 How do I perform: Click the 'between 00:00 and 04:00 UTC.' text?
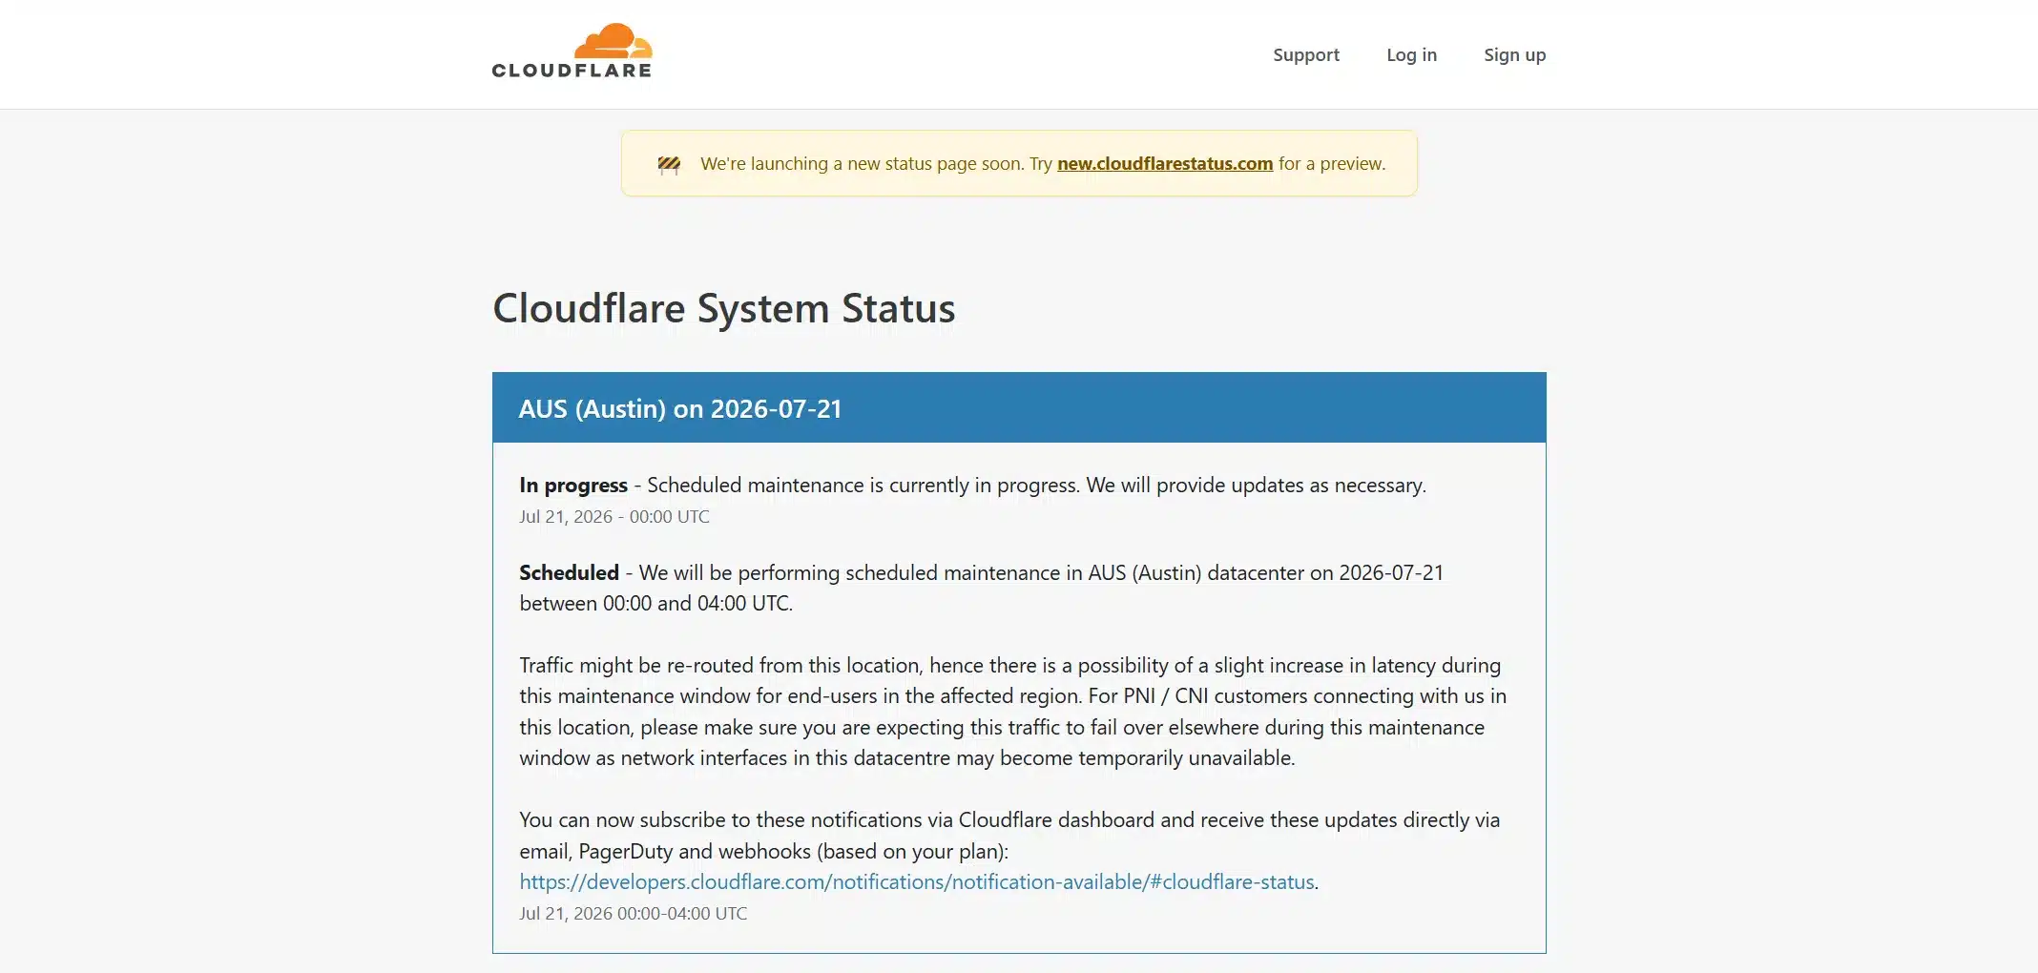click(x=656, y=603)
